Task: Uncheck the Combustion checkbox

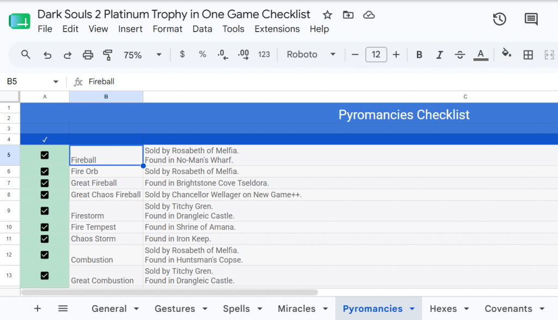Action: pos(45,255)
